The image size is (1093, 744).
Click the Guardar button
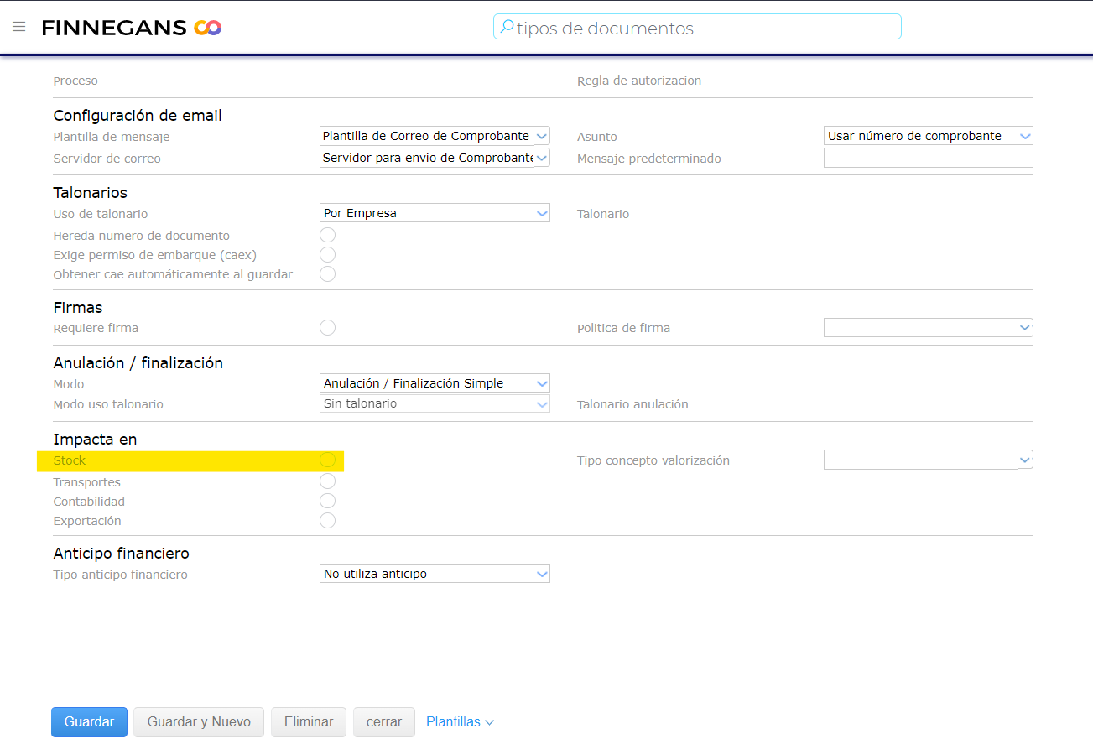point(89,722)
